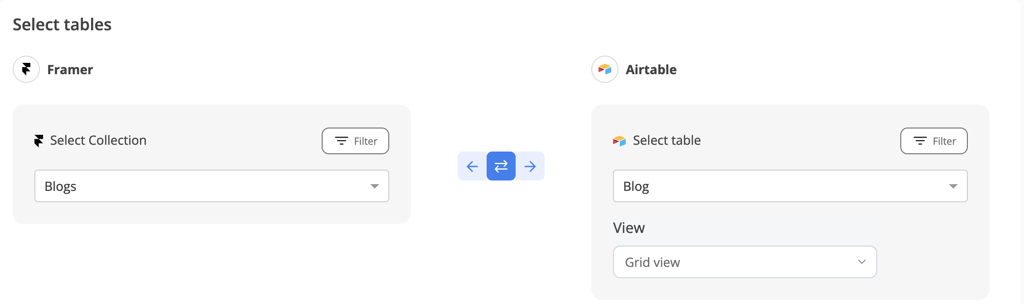The image size is (1024, 304).
Task: Click the Airtable app name label
Action: click(651, 70)
